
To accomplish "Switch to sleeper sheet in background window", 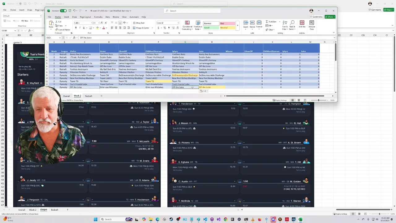I will tap(44, 210).
